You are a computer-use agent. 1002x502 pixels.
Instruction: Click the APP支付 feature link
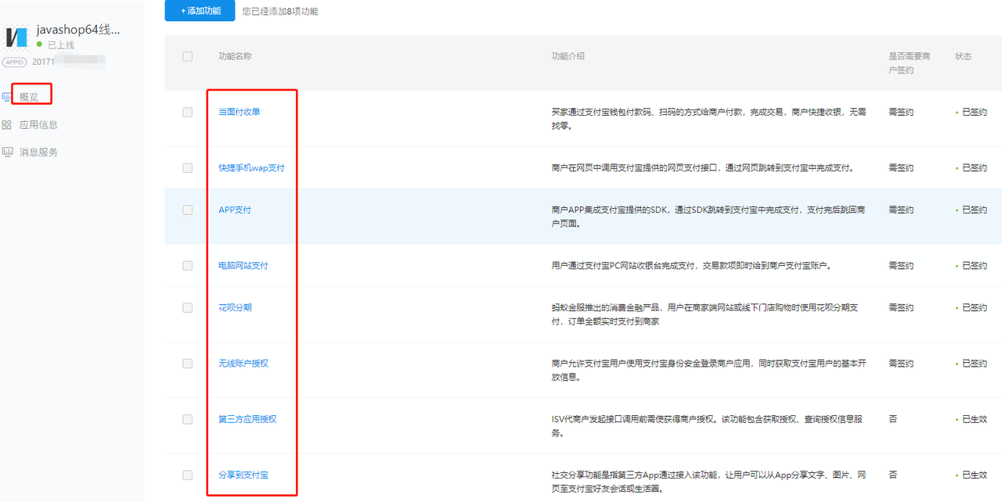coord(235,210)
